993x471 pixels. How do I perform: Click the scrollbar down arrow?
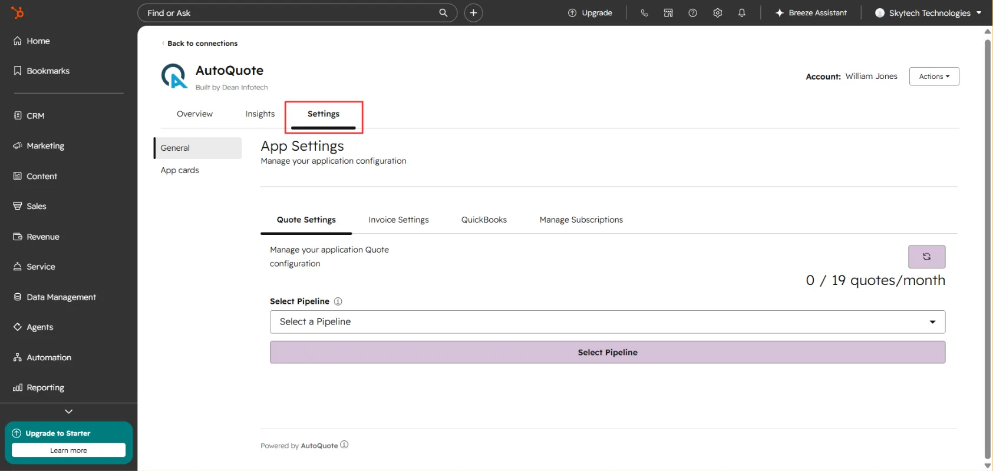point(988,466)
